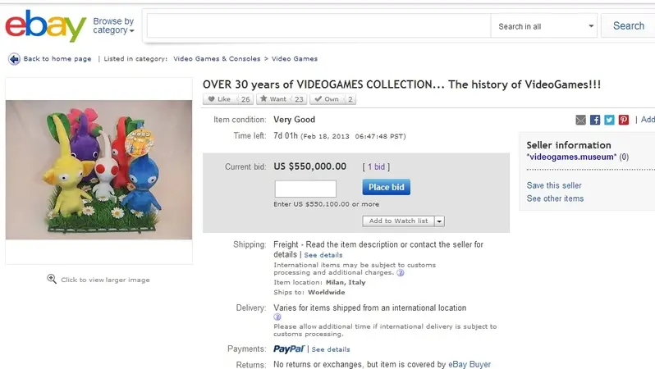Share listing on Facebook

click(595, 121)
